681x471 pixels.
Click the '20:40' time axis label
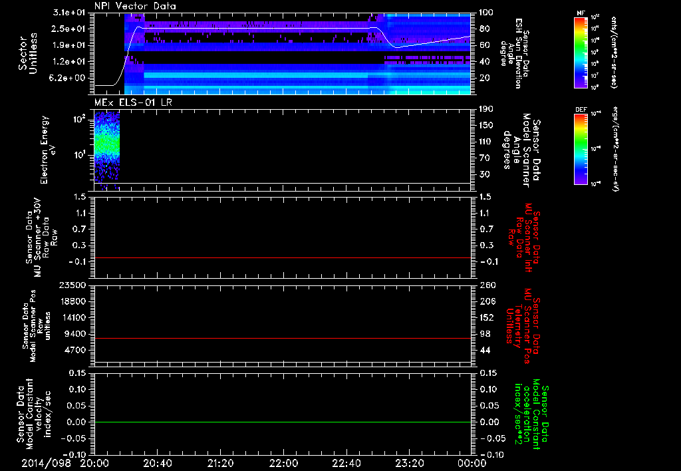(157, 464)
